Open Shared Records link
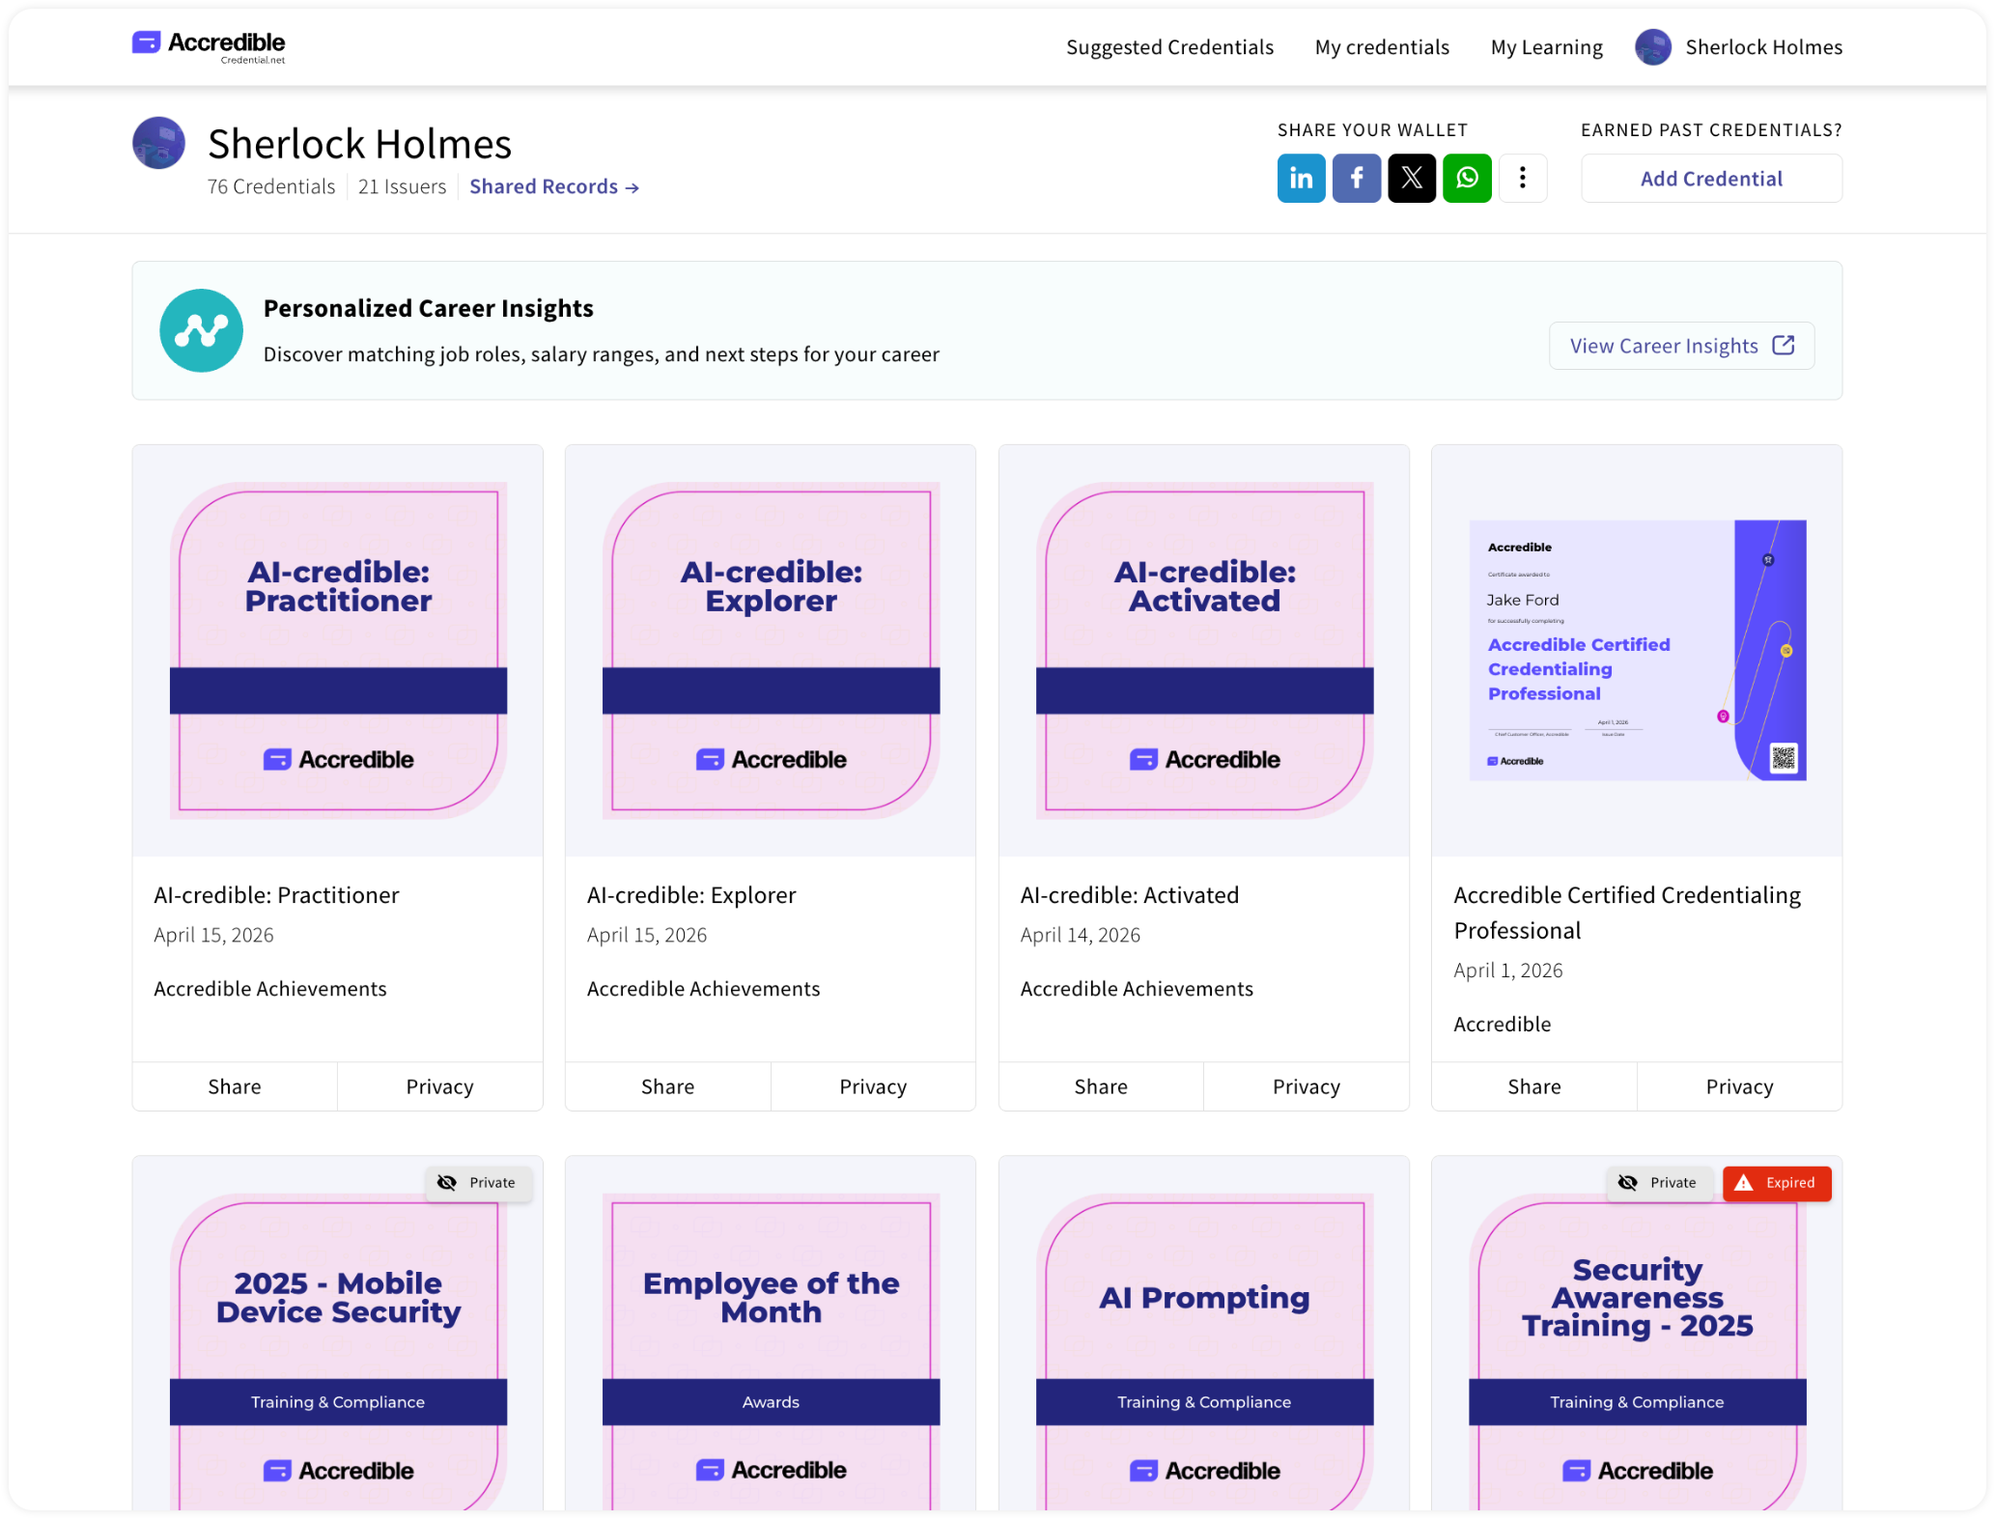The width and height of the screenshot is (1996, 1520). (554, 186)
